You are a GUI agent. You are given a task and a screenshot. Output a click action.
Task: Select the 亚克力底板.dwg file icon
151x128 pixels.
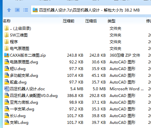point(7,102)
